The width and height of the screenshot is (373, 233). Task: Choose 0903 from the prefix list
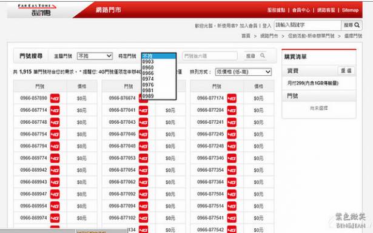pyautogui.click(x=159, y=62)
